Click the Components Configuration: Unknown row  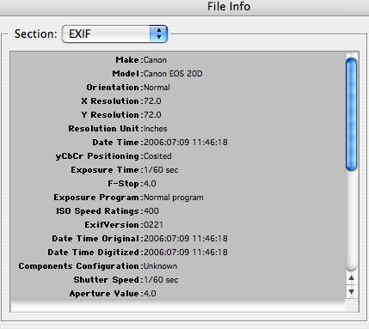pos(177,266)
